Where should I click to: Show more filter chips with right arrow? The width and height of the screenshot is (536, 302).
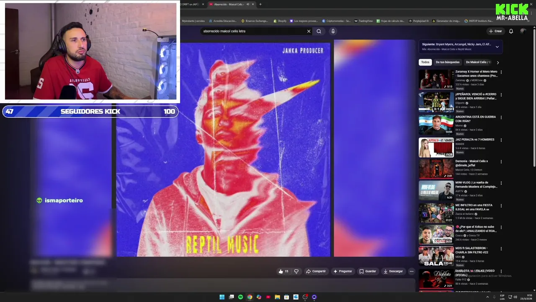(497, 62)
